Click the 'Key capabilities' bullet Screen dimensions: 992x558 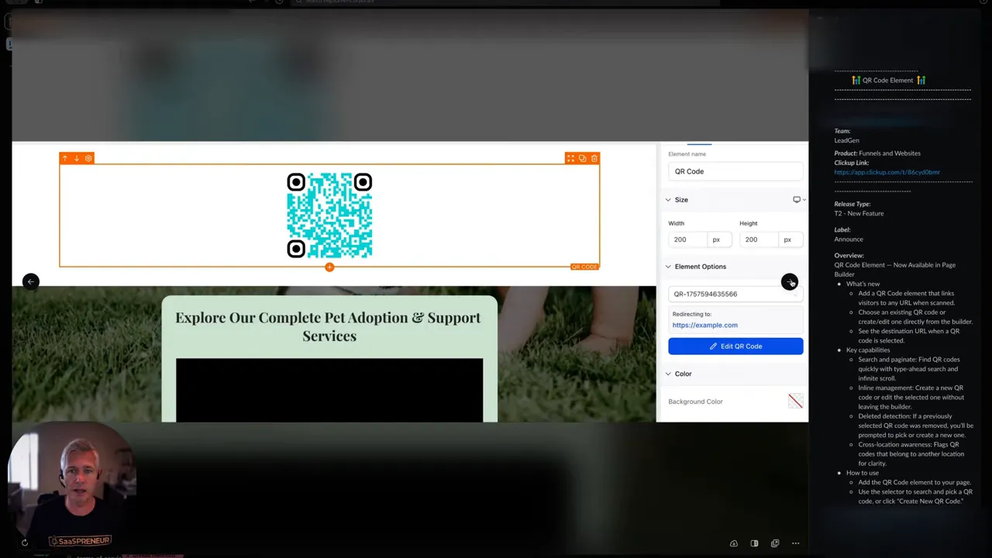point(868,350)
